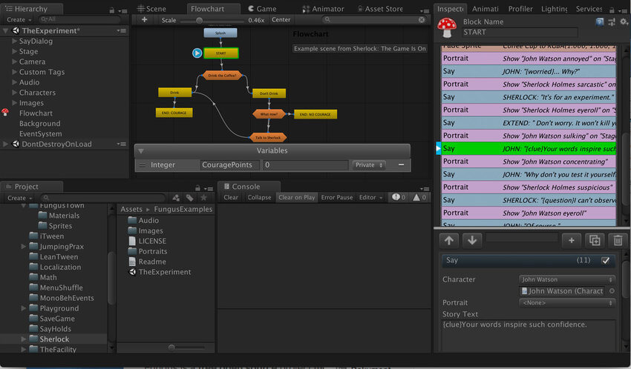Remove the CouragePoints variable with minus
This screenshot has width=631, height=369.
coord(401,165)
